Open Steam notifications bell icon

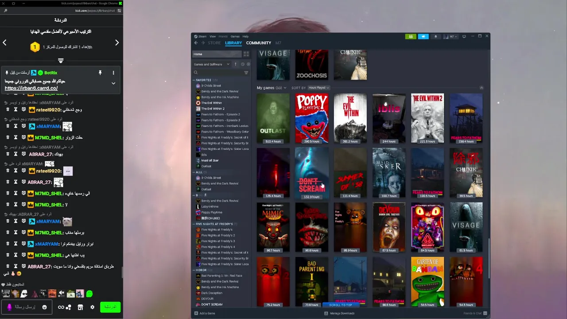point(435,36)
